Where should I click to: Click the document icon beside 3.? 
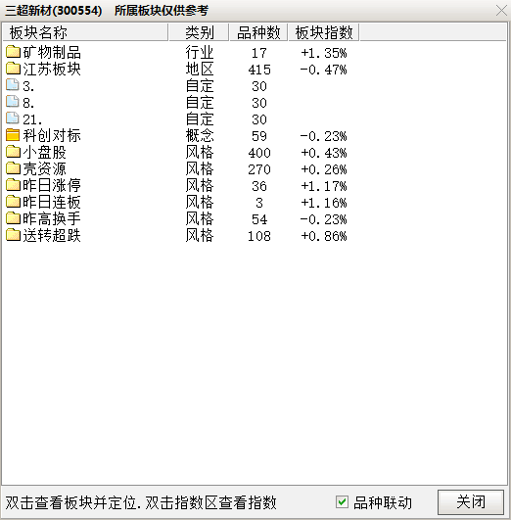[13, 85]
